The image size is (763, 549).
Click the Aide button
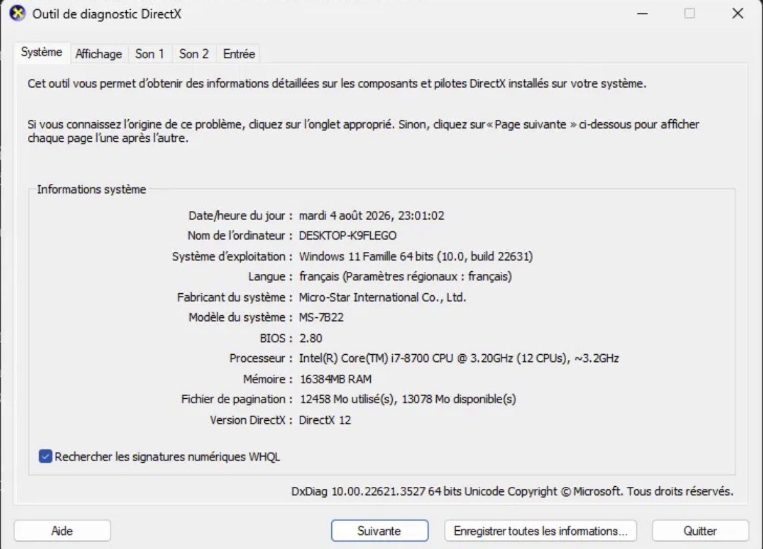click(62, 530)
